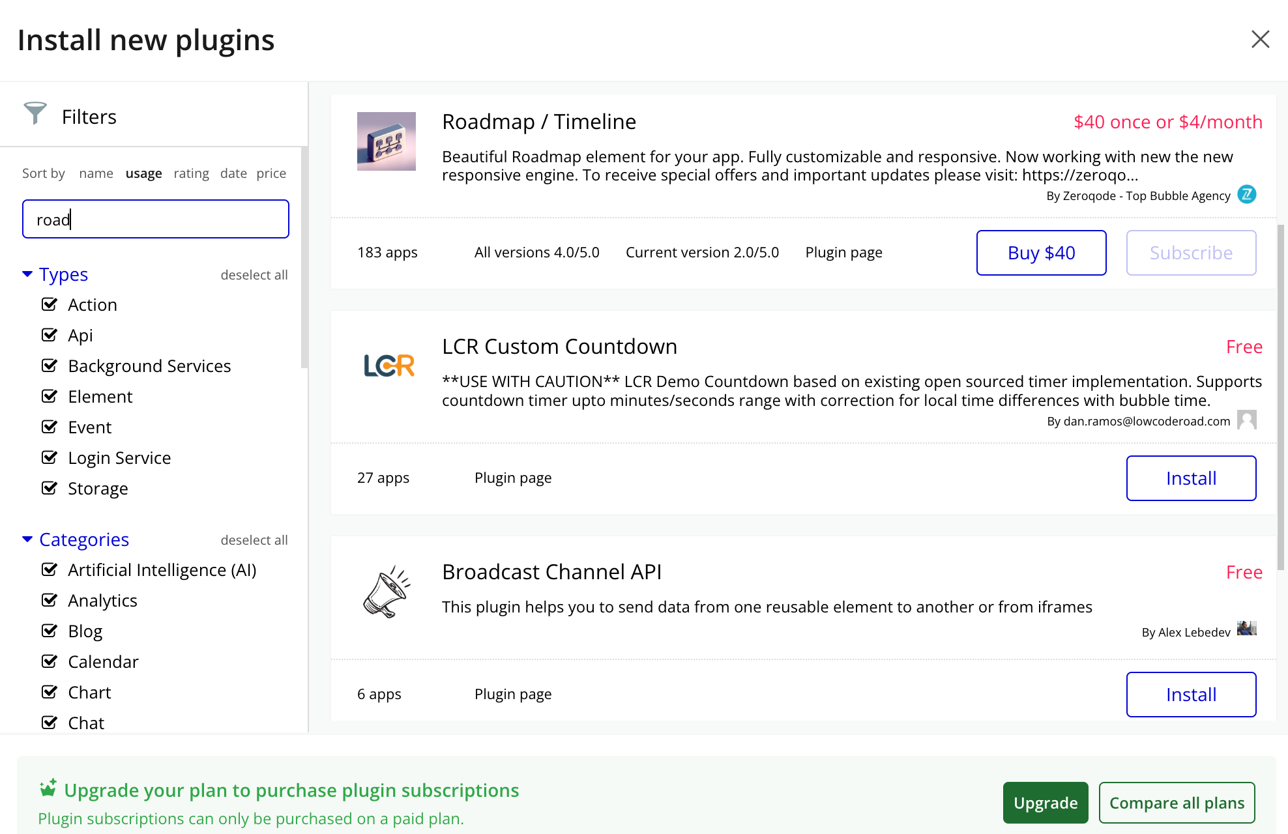The image size is (1288, 834).
Task: Click the LCR Custom Countdown title
Action: (x=559, y=347)
